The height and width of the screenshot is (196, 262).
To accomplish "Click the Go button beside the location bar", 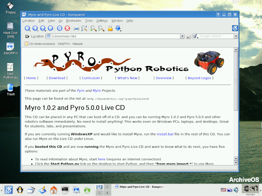I will pyautogui.click(x=188, y=36).
